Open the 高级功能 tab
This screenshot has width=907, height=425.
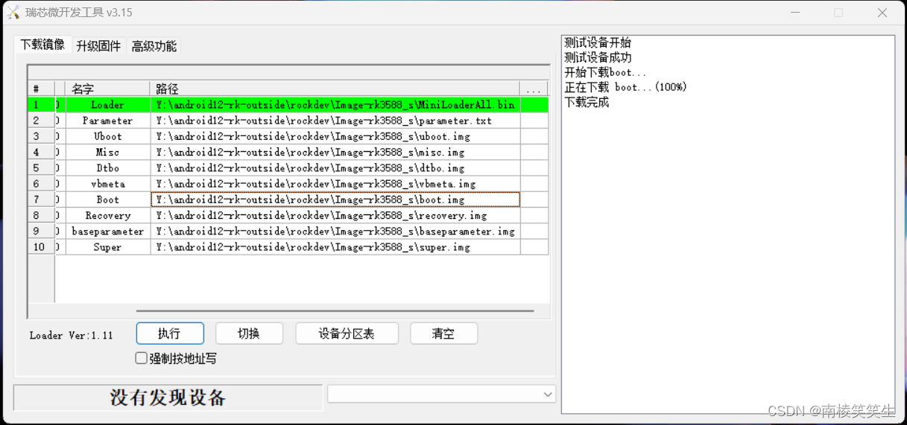point(154,46)
